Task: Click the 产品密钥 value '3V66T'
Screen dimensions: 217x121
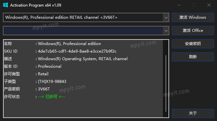Action: pos(44,89)
